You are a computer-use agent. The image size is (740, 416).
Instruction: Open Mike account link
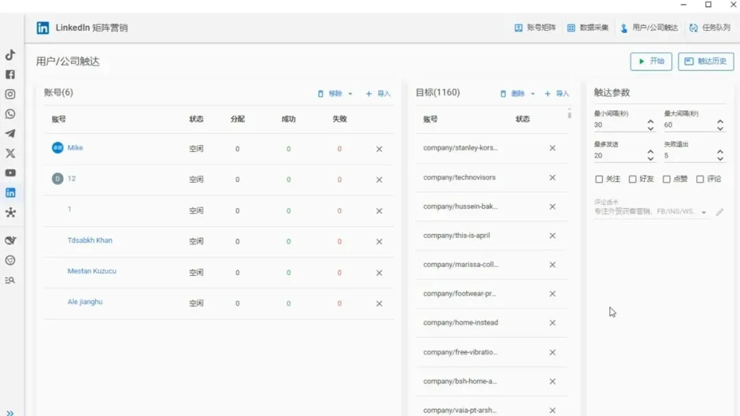pos(75,148)
